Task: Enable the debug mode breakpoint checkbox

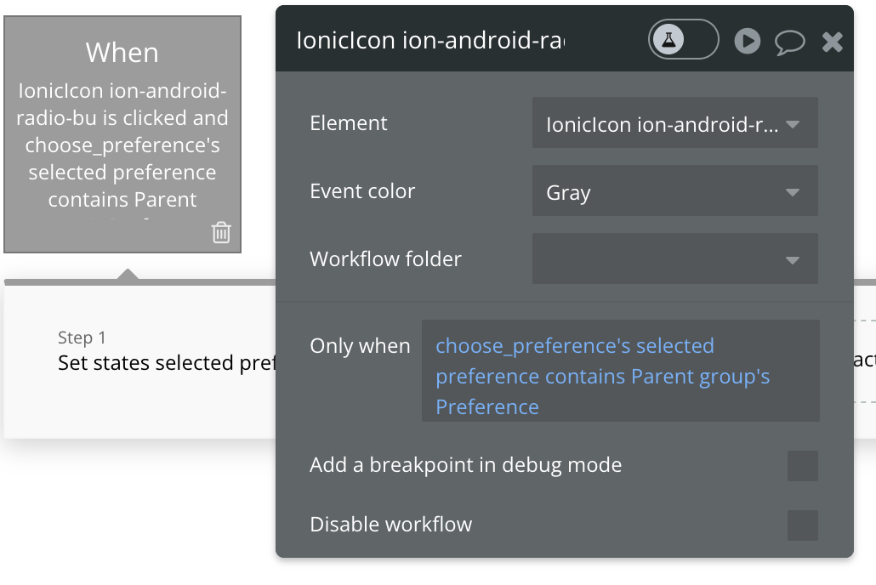Action: click(x=802, y=466)
